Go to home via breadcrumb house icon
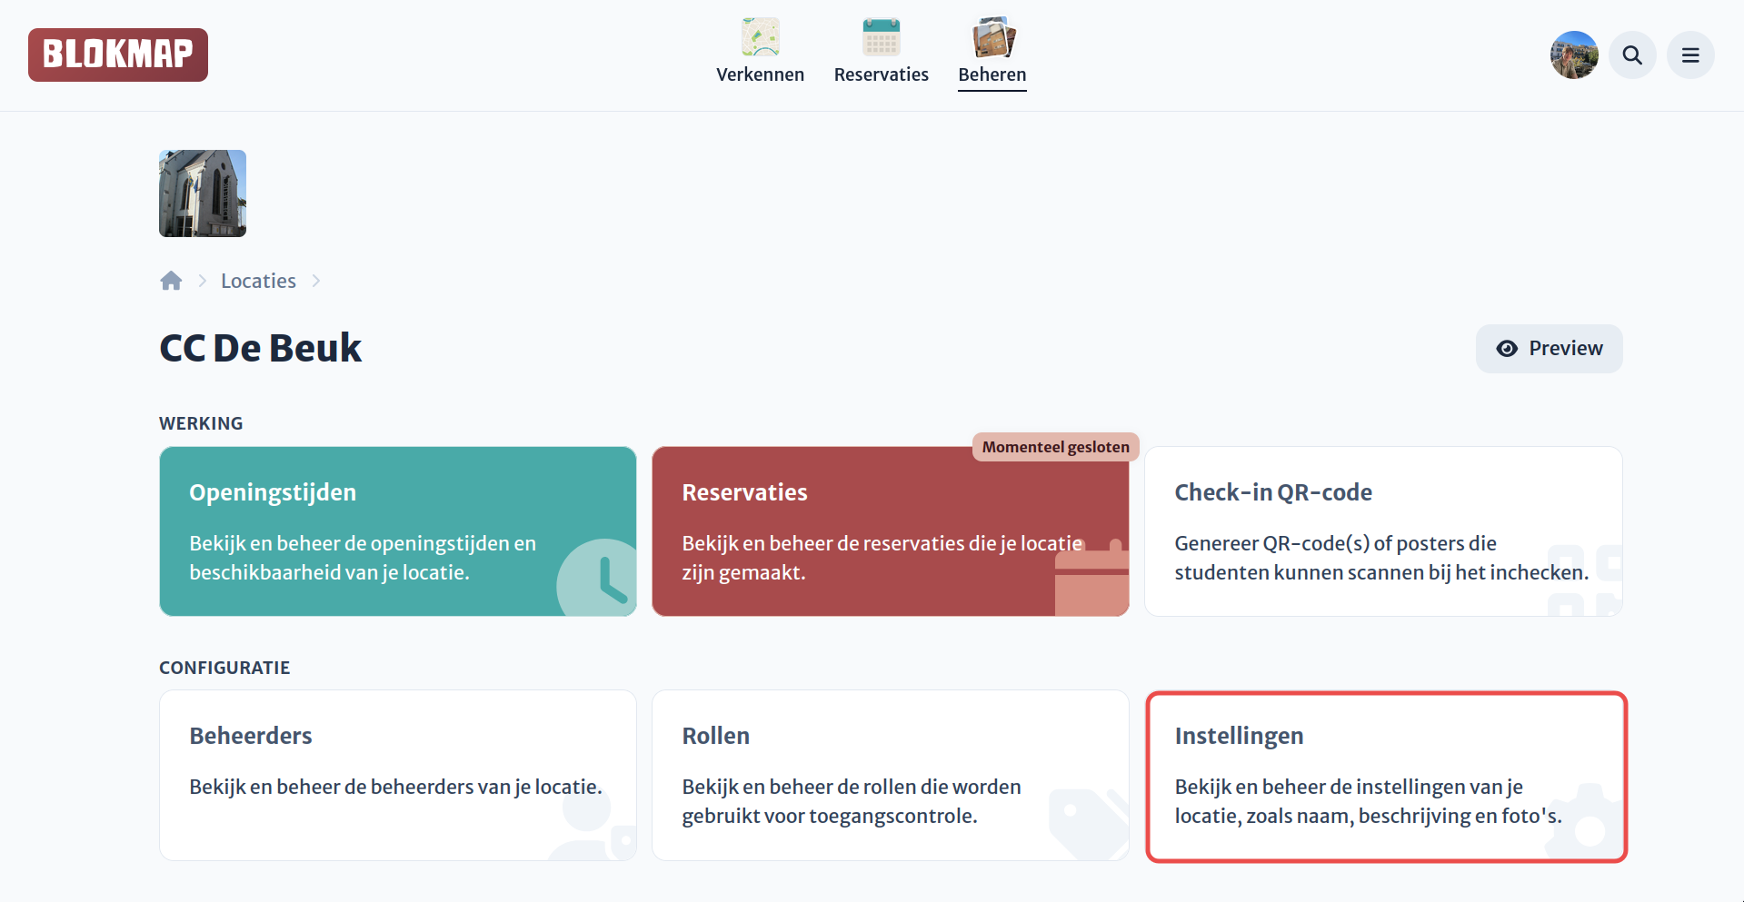Image resolution: width=1744 pixels, height=902 pixels. point(171,281)
